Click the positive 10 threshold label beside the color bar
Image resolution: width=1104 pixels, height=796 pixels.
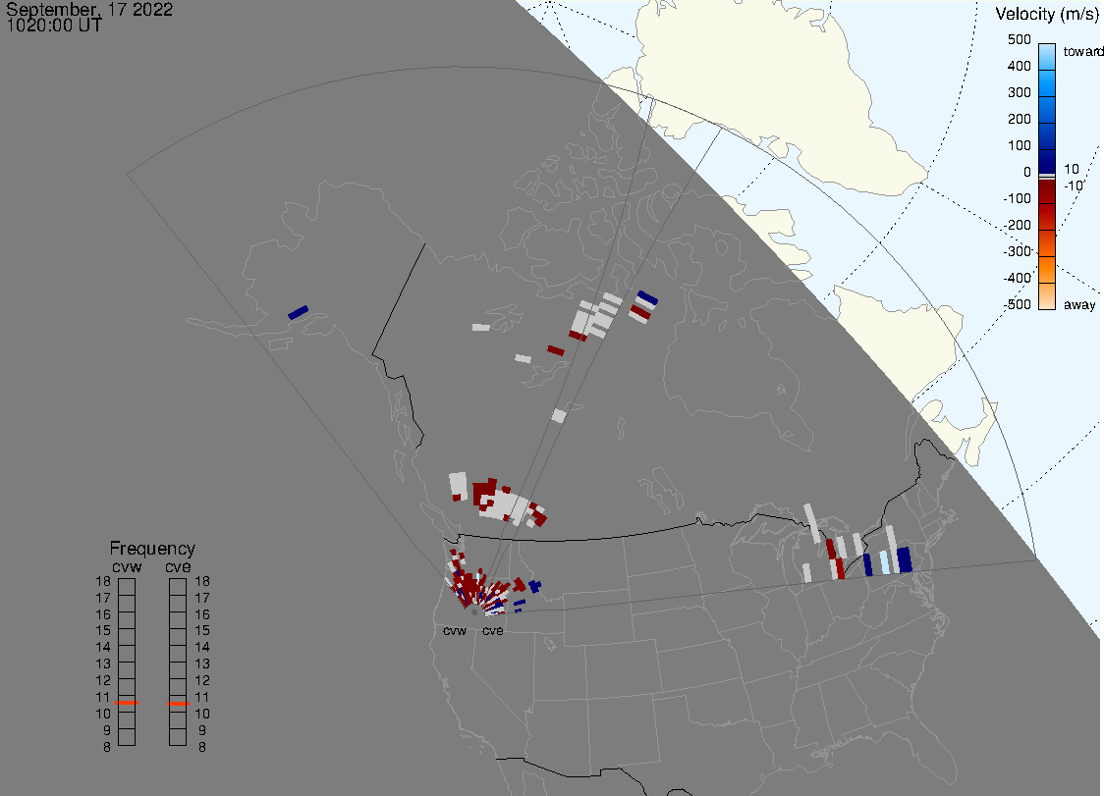pos(1071,169)
